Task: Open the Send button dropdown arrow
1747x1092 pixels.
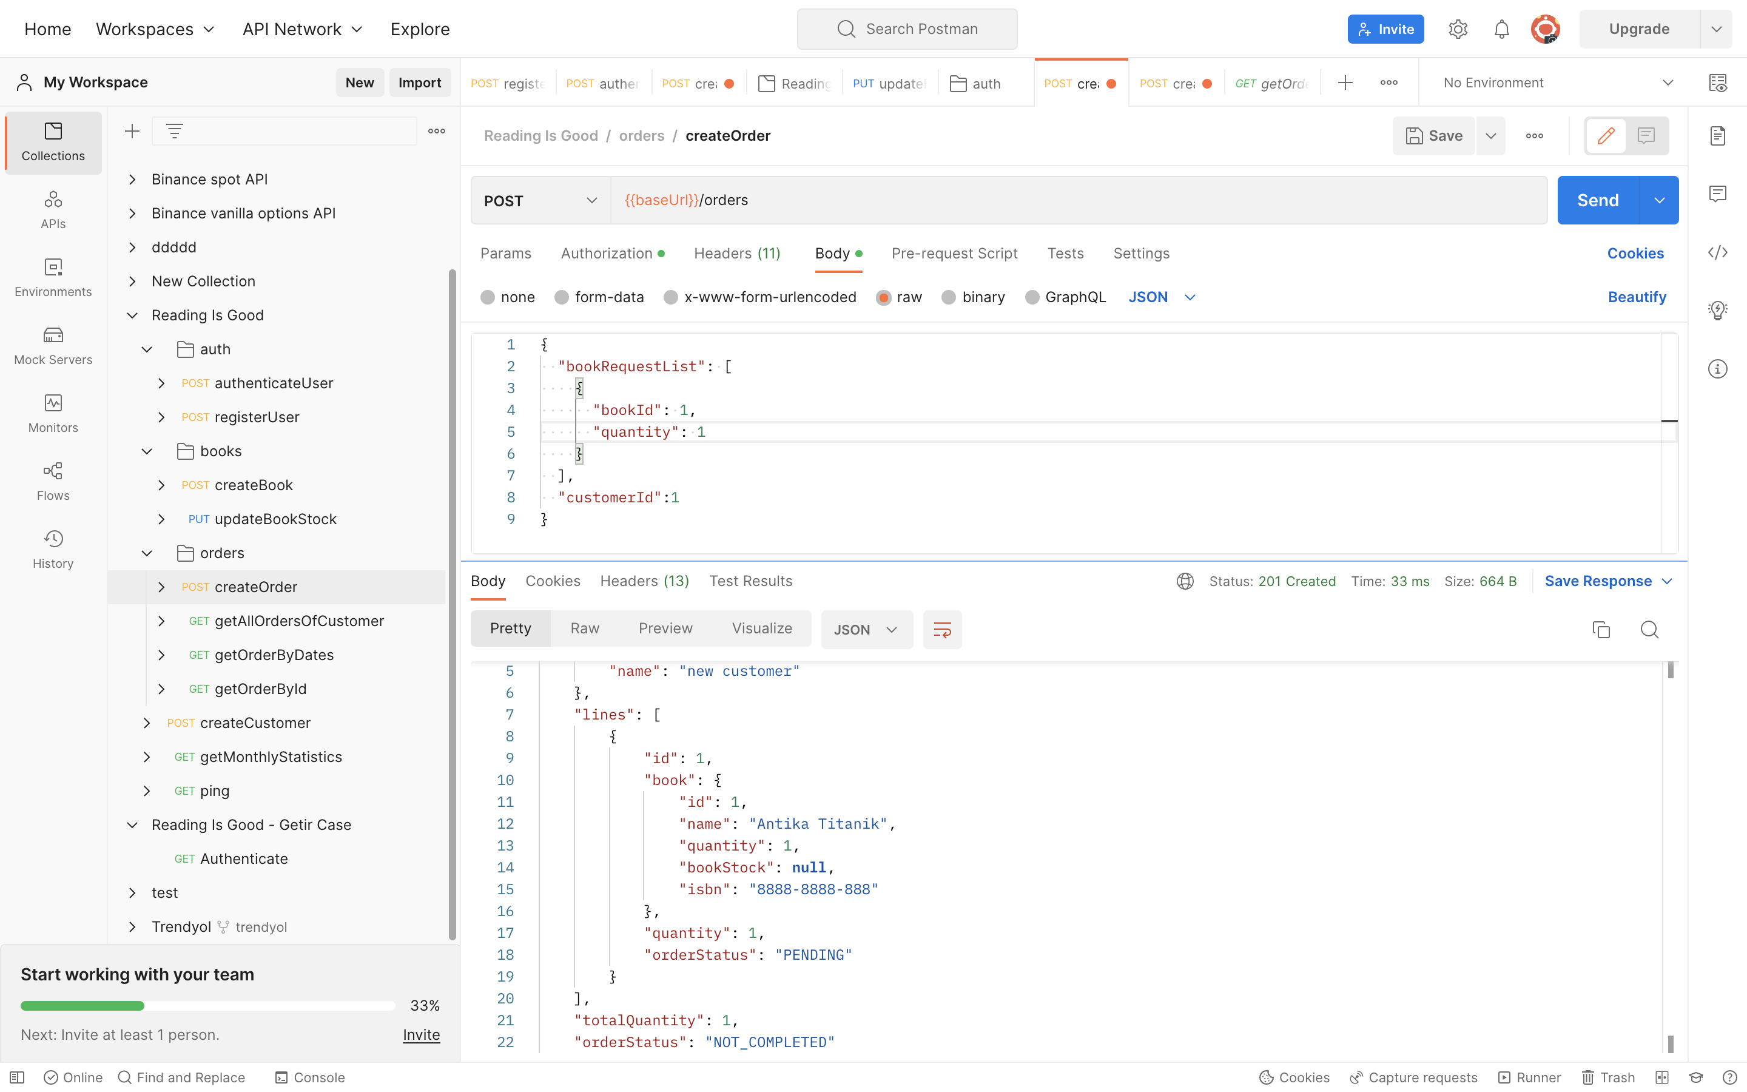Action: [x=1660, y=200]
